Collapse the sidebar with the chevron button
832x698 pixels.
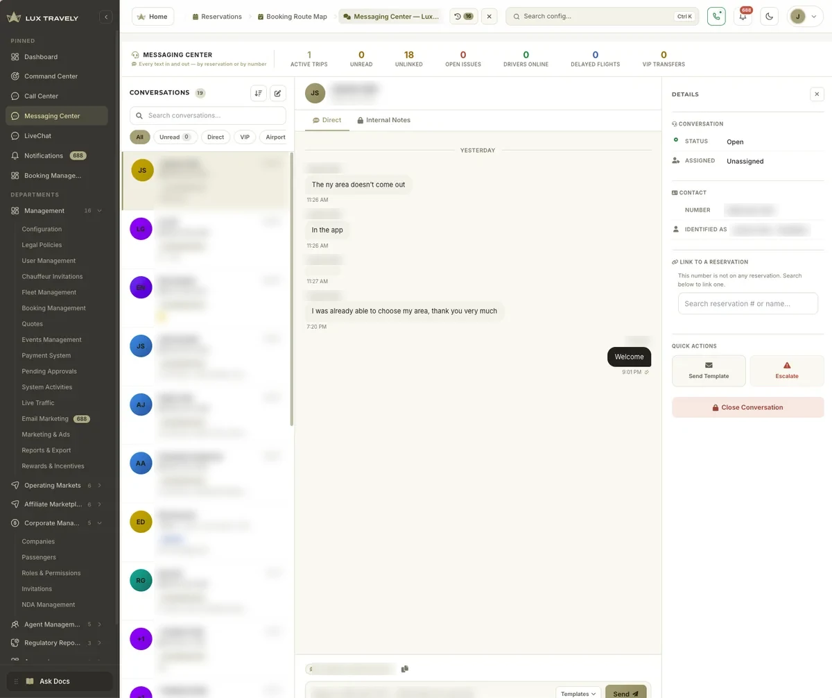click(x=105, y=17)
